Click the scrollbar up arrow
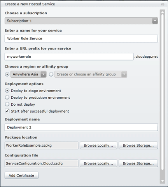Image resolution: width=168 pixels, height=187 pixels. [x=163, y=12]
